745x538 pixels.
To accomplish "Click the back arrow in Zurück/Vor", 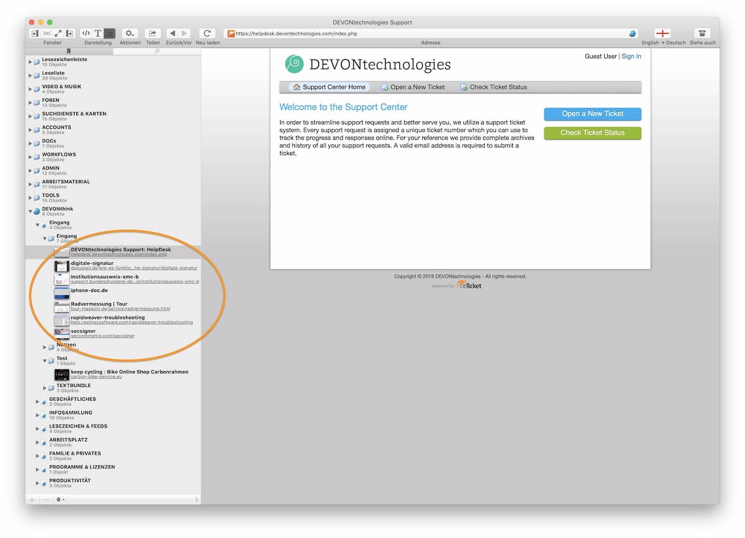I will coord(172,34).
